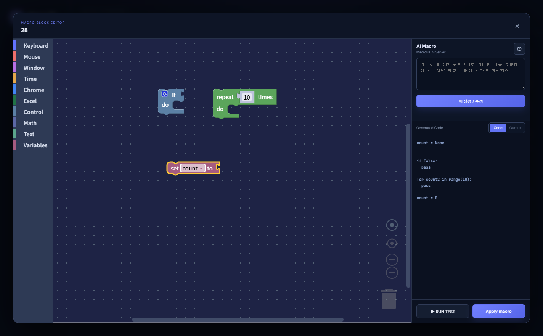
Task: Click the 'if False:' code line
Action: [x=427, y=161]
